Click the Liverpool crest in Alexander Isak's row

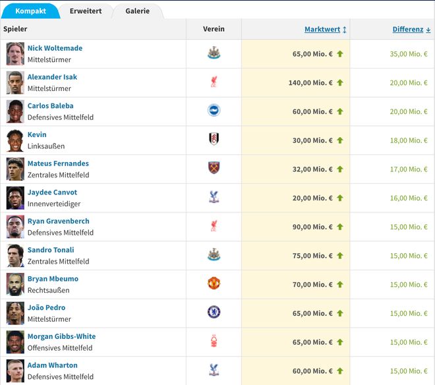214,82
